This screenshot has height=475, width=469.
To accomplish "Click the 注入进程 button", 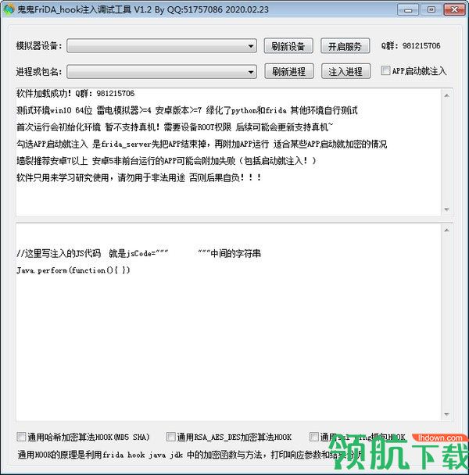I will click(x=345, y=72).
